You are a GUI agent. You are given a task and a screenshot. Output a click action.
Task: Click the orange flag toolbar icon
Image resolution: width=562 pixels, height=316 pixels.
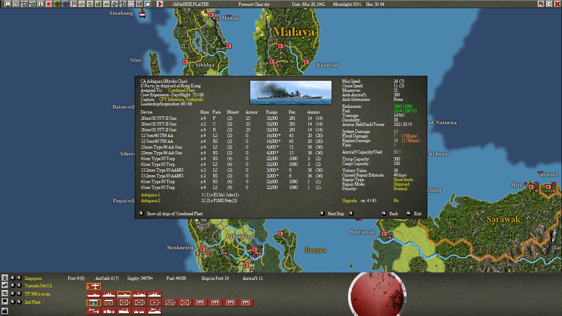tap(74, 4)
